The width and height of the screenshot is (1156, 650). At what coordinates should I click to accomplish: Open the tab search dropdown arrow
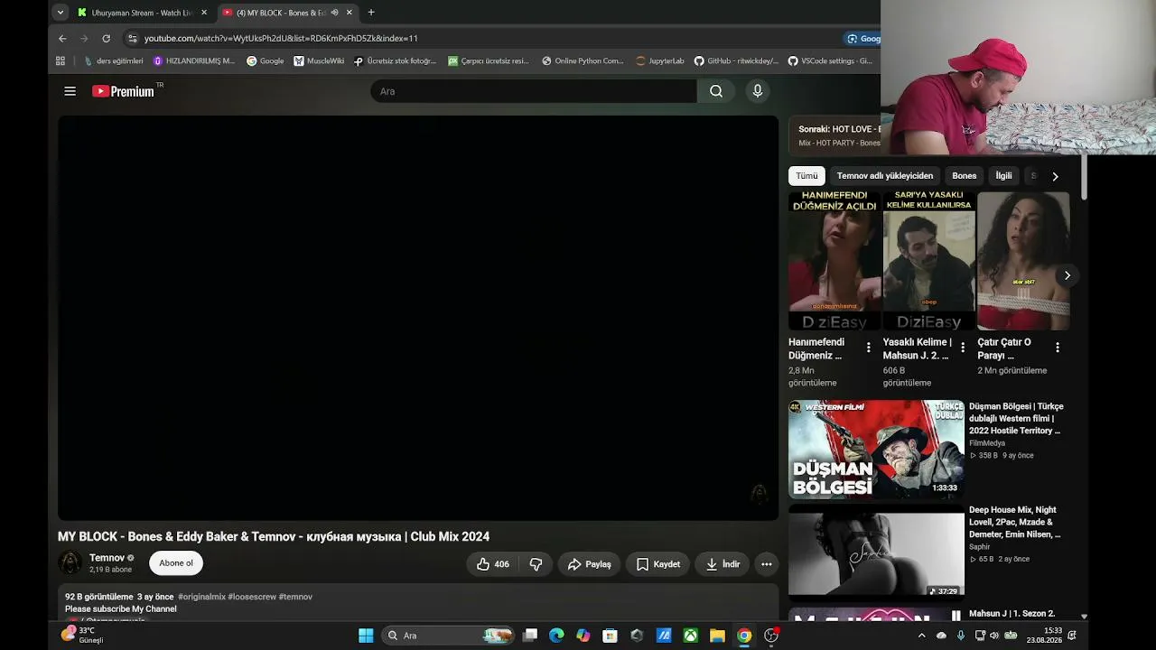[x=61, y=13]
